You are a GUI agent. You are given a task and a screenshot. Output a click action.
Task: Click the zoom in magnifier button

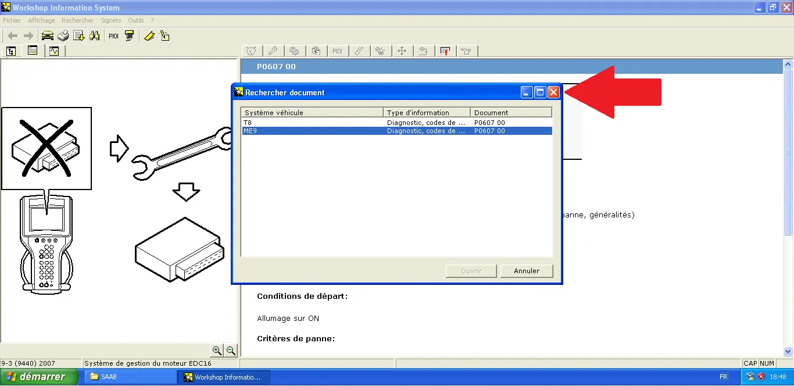(x=217, y=351)
